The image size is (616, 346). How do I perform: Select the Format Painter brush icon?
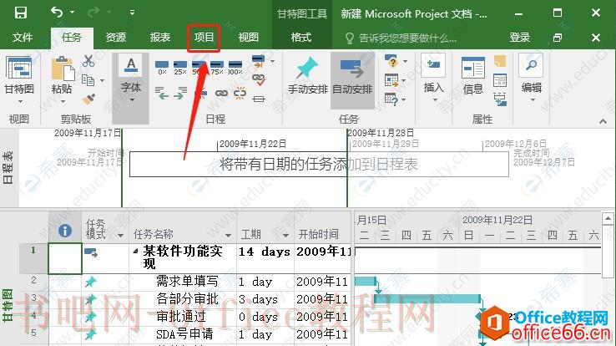pos(88,99)
